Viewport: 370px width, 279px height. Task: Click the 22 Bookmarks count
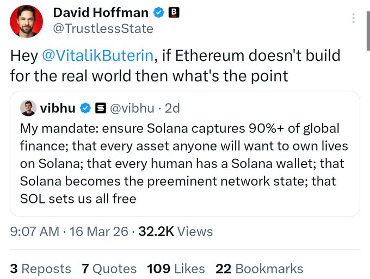[x=259, y=269]
